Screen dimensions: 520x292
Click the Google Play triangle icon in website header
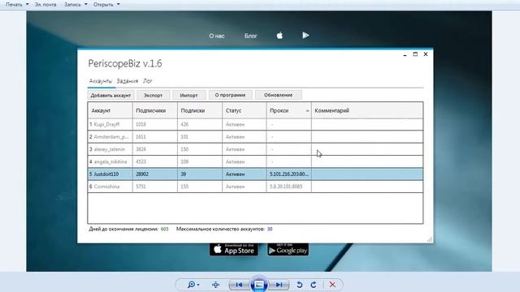click(305, 35)
